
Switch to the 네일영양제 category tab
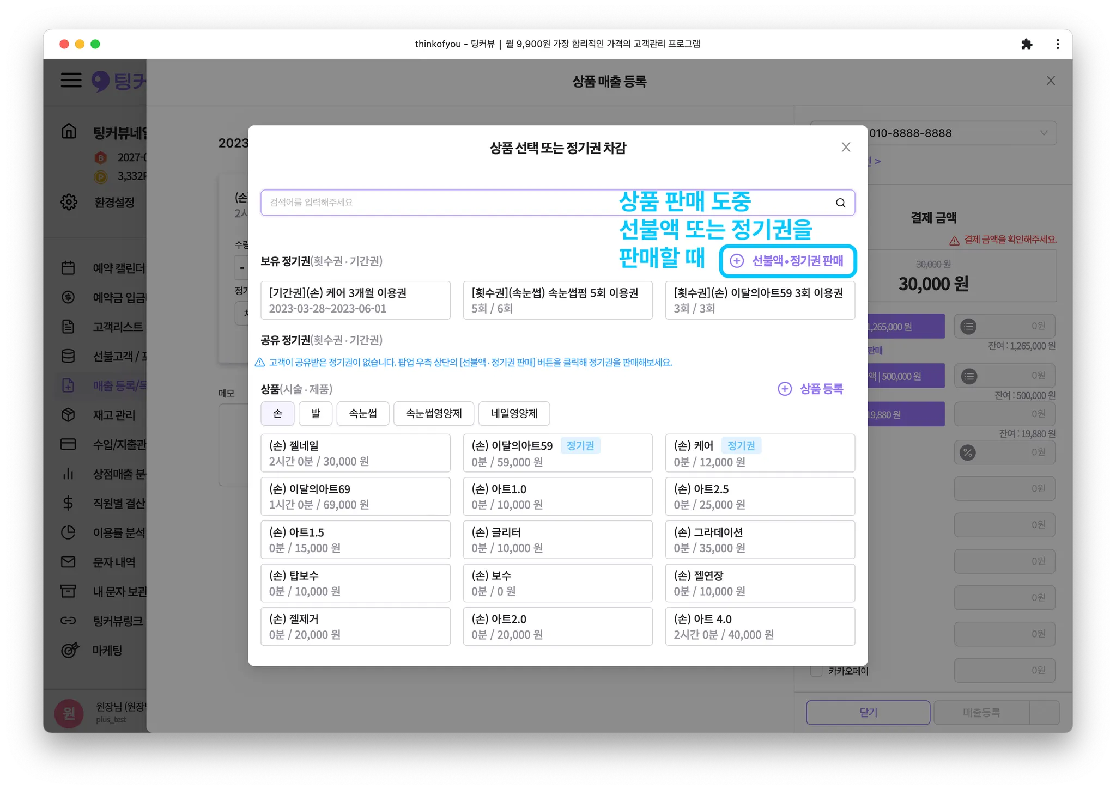(513, 414)
